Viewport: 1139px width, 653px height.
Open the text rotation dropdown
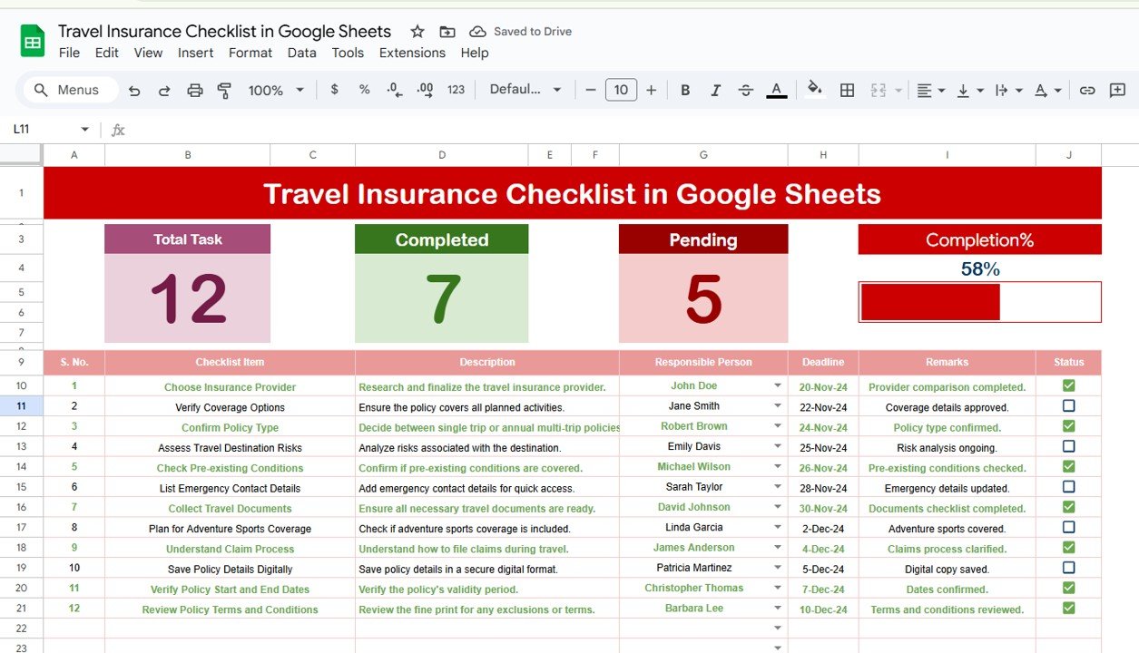1046,90
